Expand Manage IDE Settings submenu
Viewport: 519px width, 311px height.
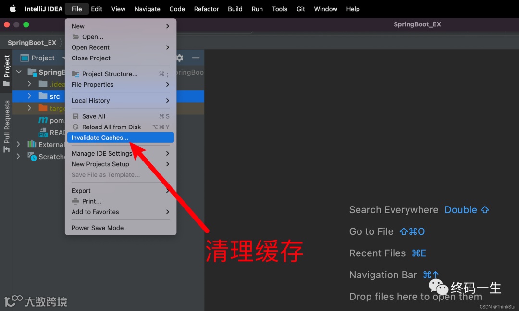click(121, 153)
